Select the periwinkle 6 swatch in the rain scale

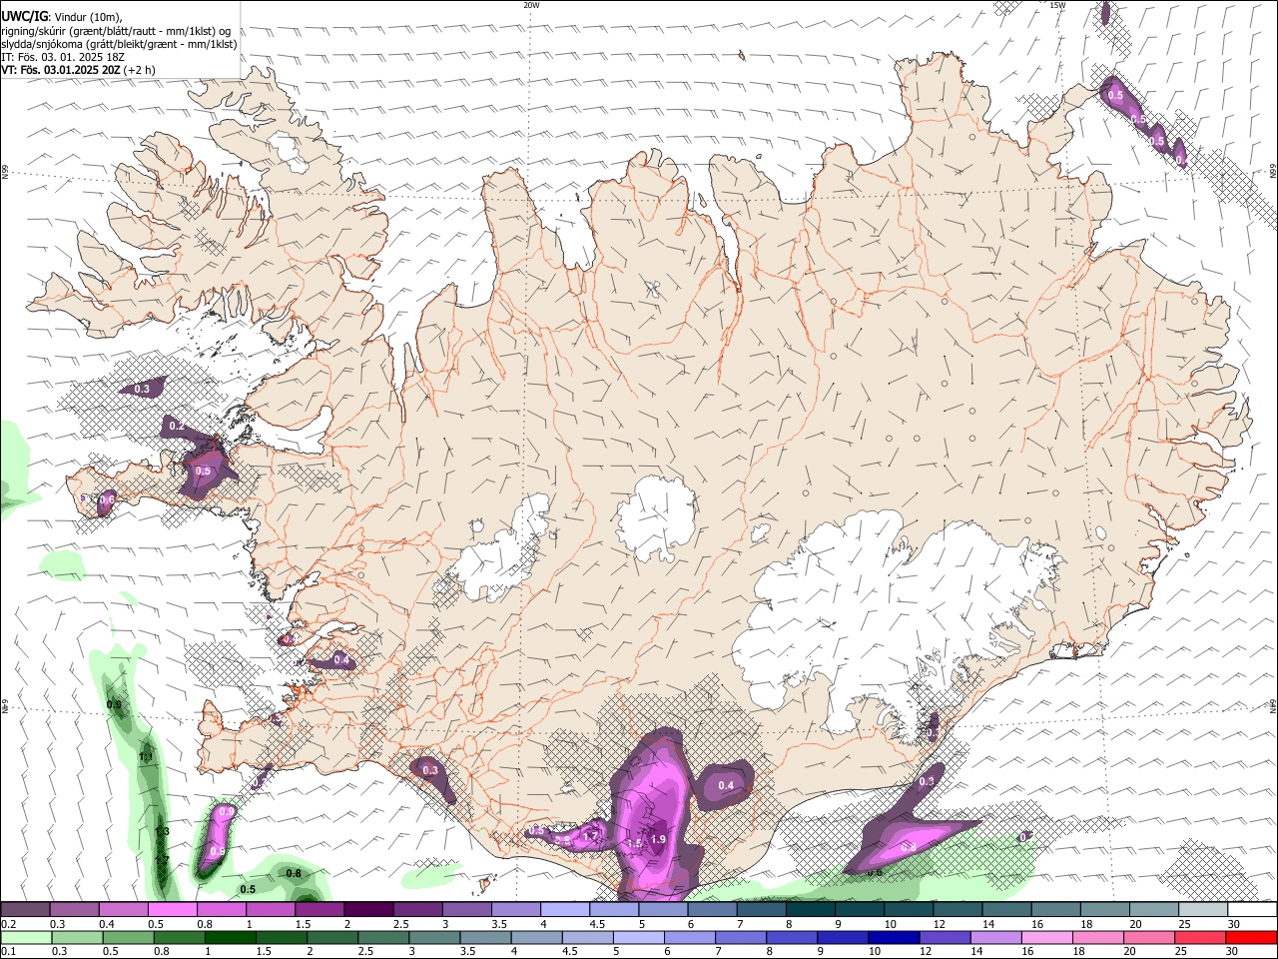tap(690, 937)
